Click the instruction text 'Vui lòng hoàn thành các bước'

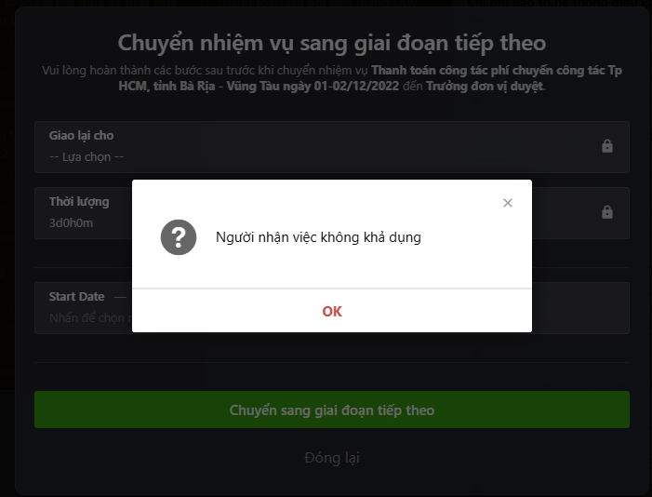click(x=126, y=71)
